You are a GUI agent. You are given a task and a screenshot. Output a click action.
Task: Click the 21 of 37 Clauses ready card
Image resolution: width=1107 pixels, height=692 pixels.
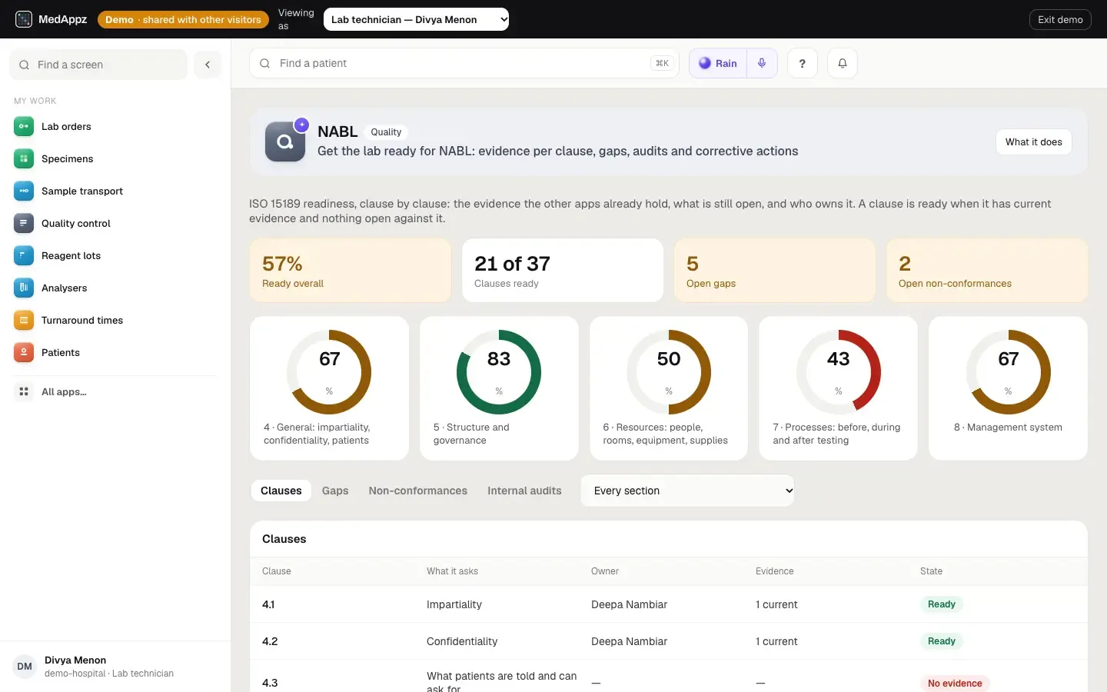pos(563,270)
